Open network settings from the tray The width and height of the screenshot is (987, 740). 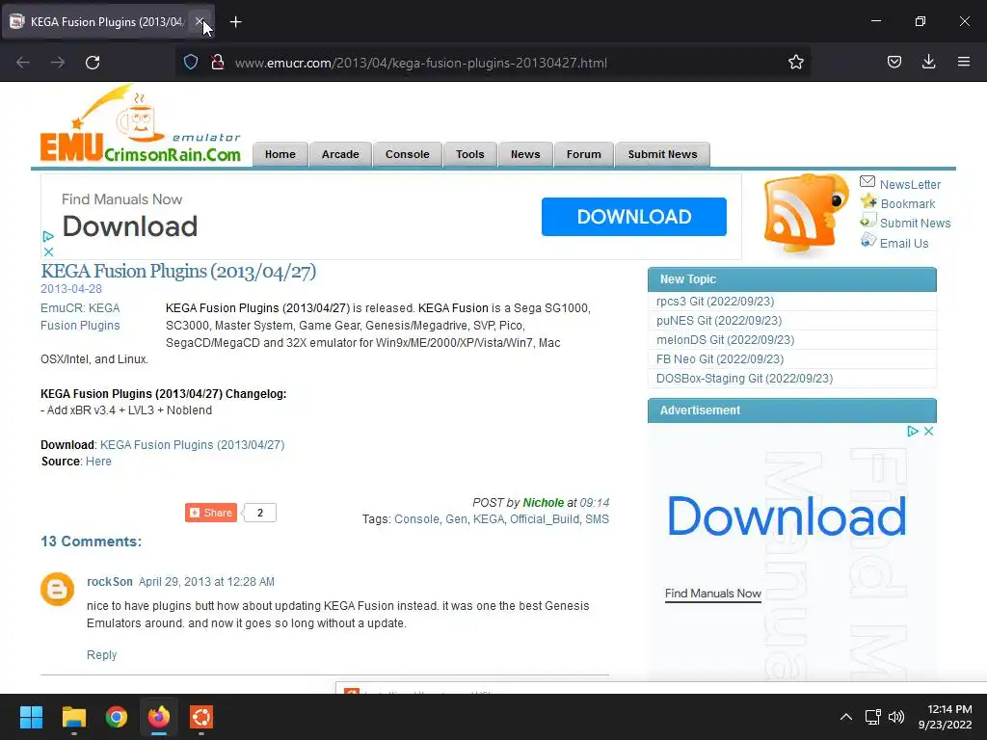pos(872,717)
